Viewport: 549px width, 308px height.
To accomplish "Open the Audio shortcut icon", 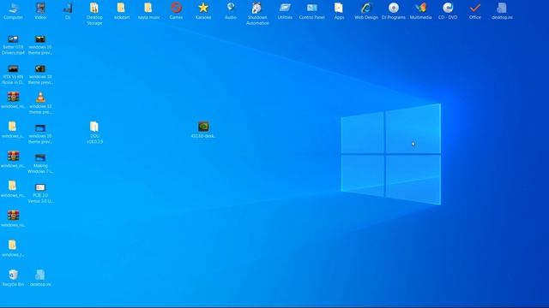I will tap(231, 10).
